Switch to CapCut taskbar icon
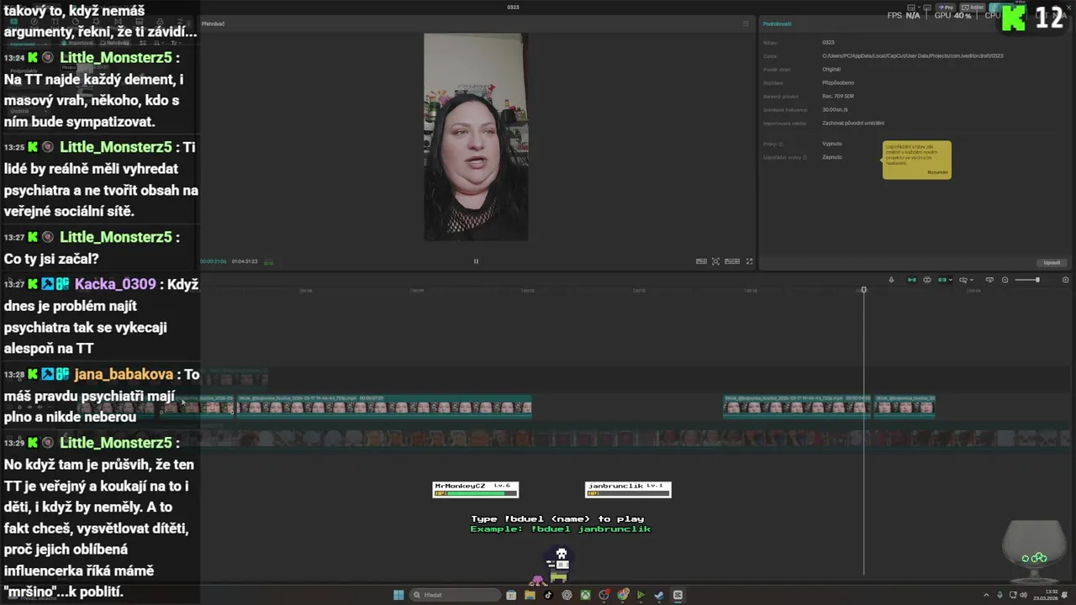 pyautogui.click(x=678, y=595)
